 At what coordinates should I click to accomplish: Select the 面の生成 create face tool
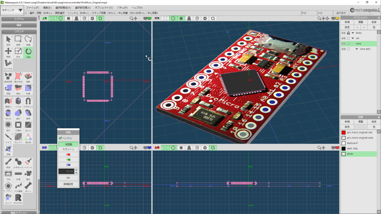tap(18, 78)
